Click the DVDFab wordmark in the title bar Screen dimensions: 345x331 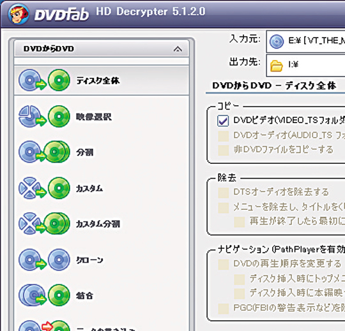tap(61, 14)
